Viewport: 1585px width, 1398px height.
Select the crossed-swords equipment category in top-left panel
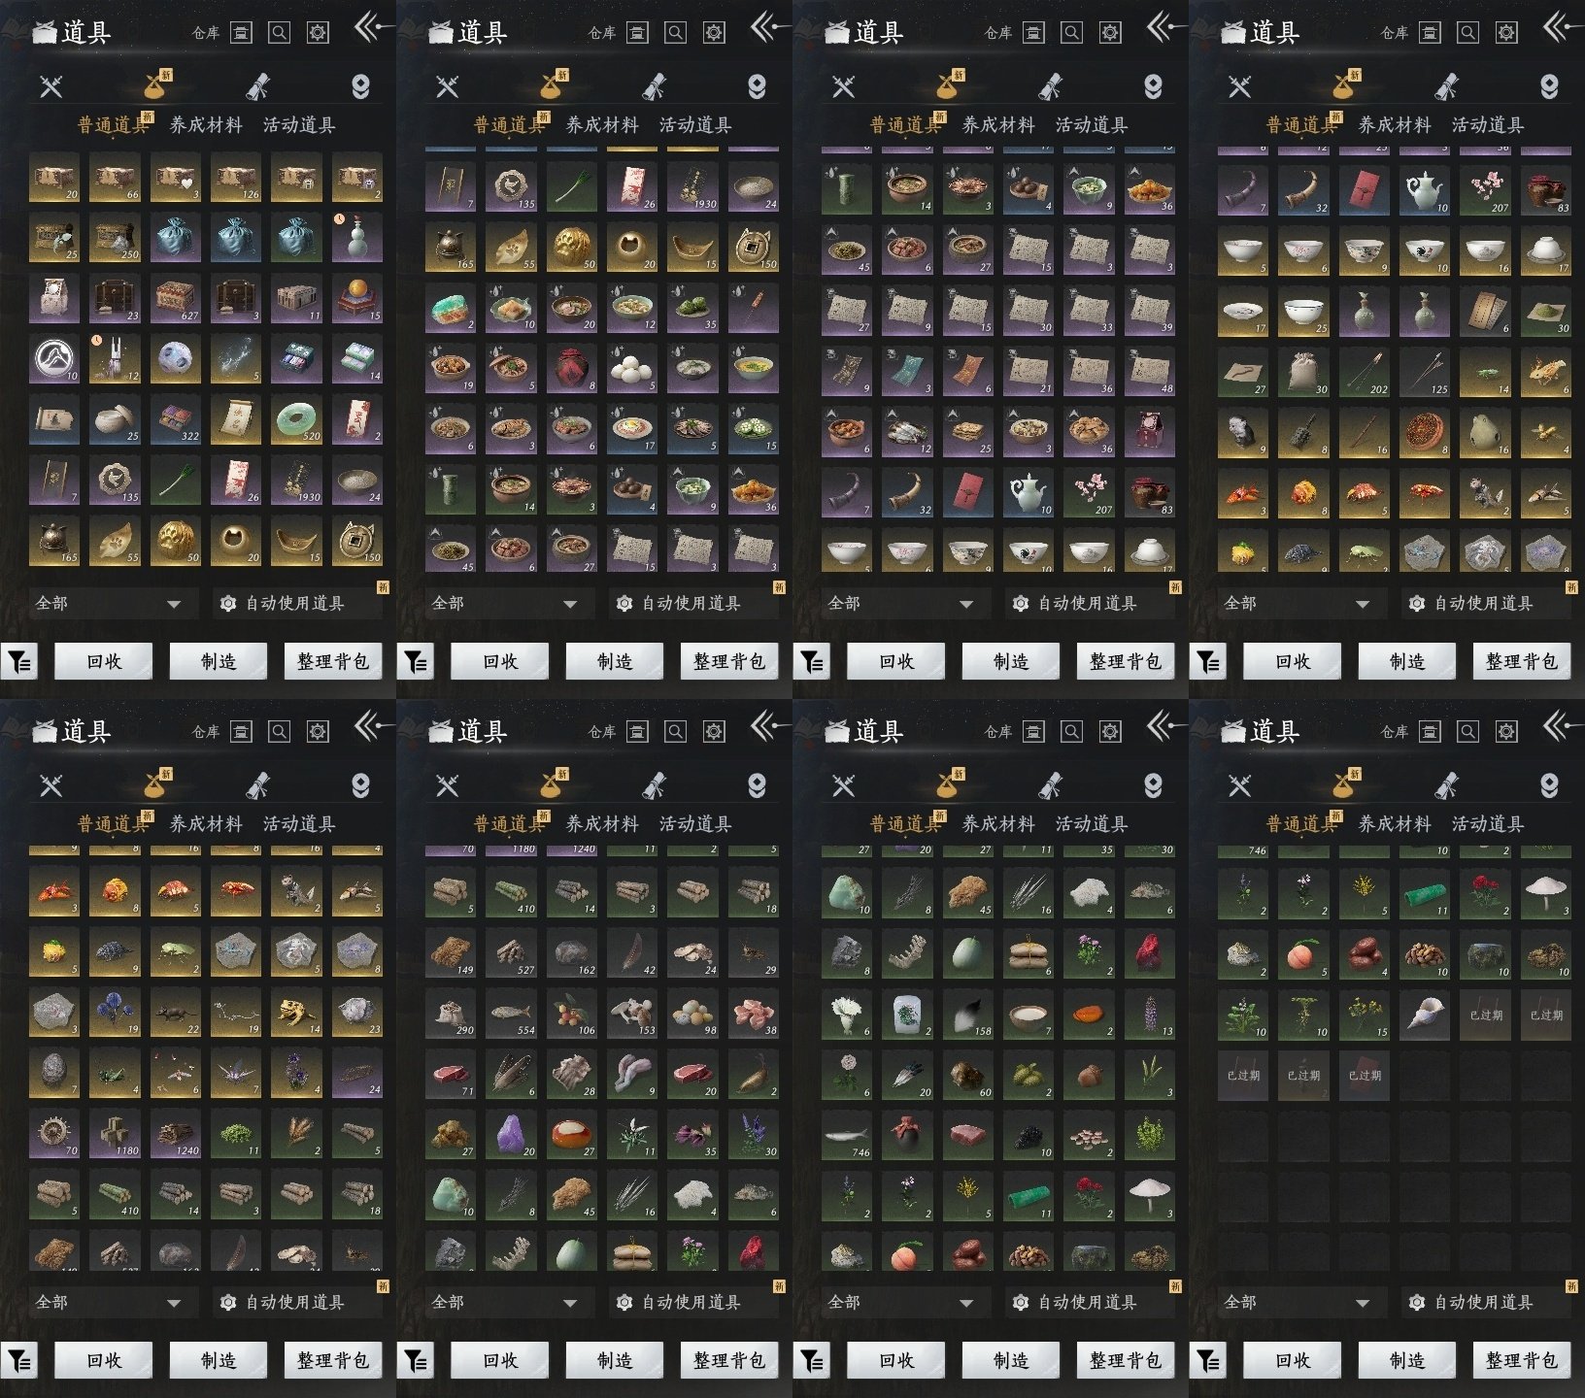coord(51,86)
